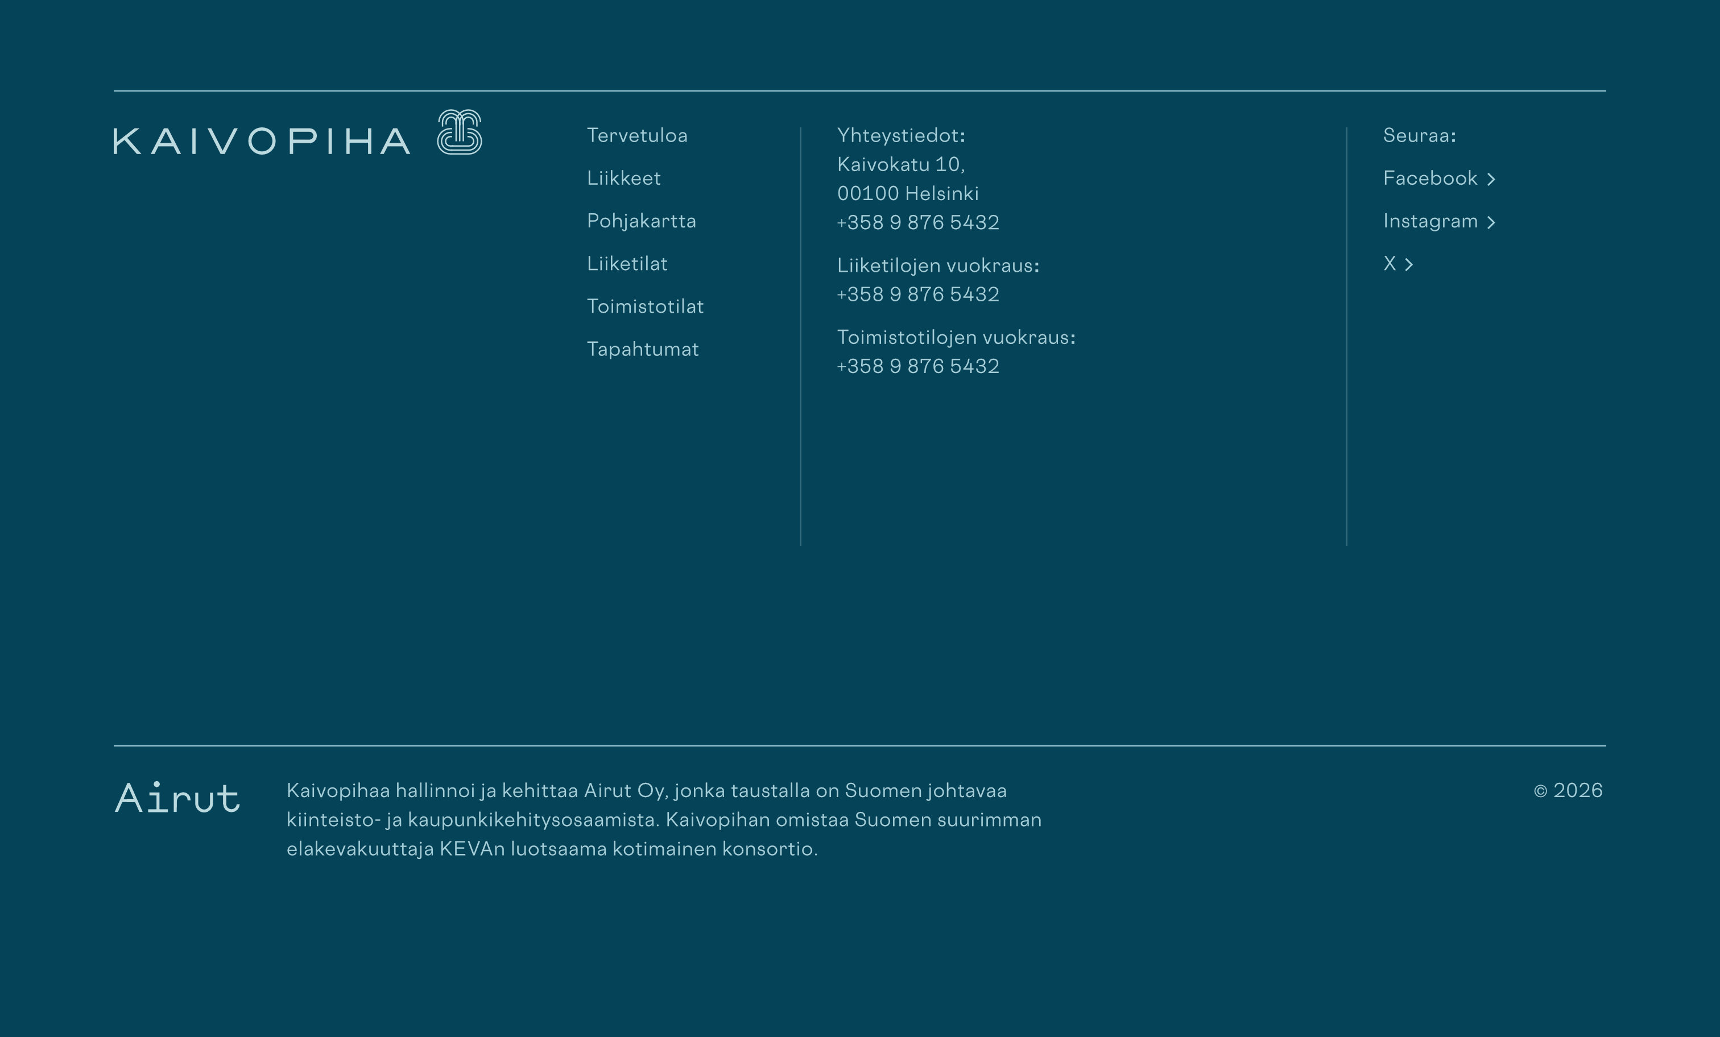Click the © 2026 copyright text
Viewport: 1720px width, 1037px height.
click(x=1568, y=791)
